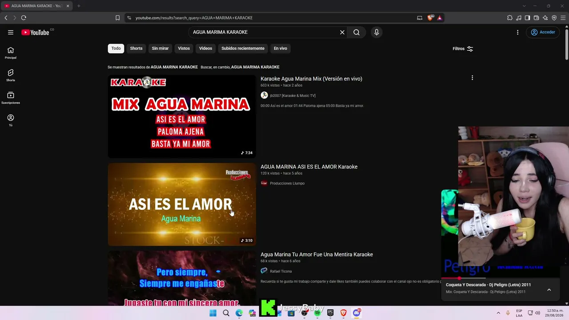Go to the YouTube home logo
569x320 pixels.
click(x=35, y=32)
